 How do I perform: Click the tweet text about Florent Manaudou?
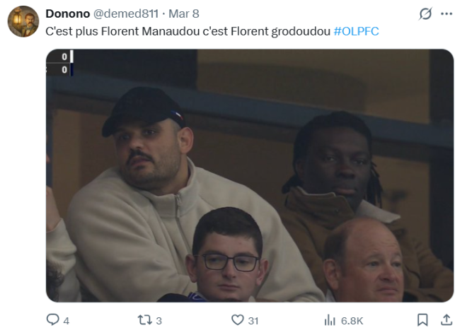[188, 31]
